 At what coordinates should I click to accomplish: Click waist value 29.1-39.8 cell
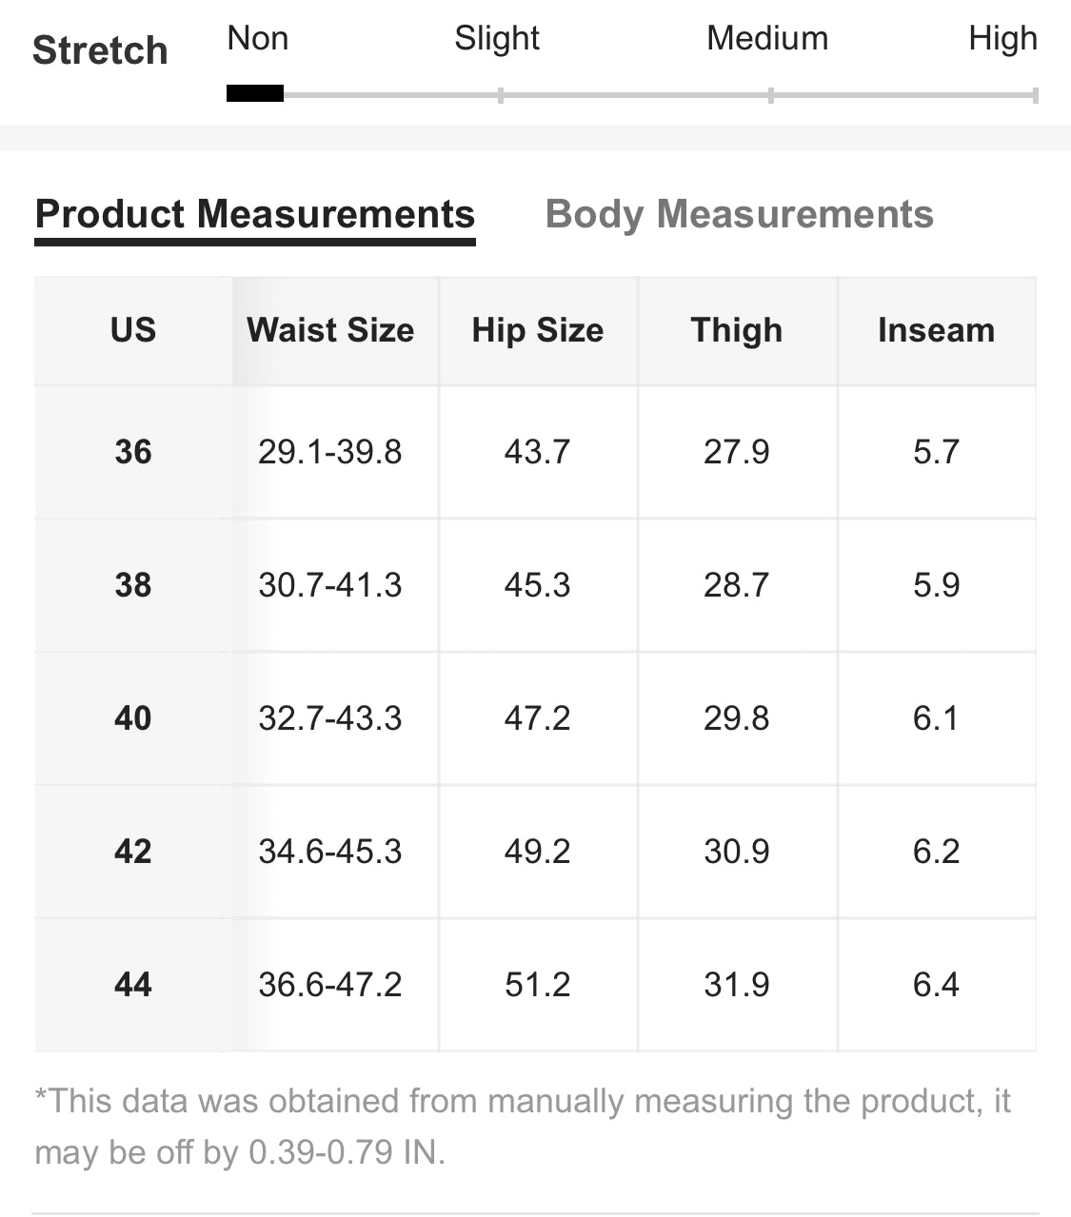tap(330, 452)
